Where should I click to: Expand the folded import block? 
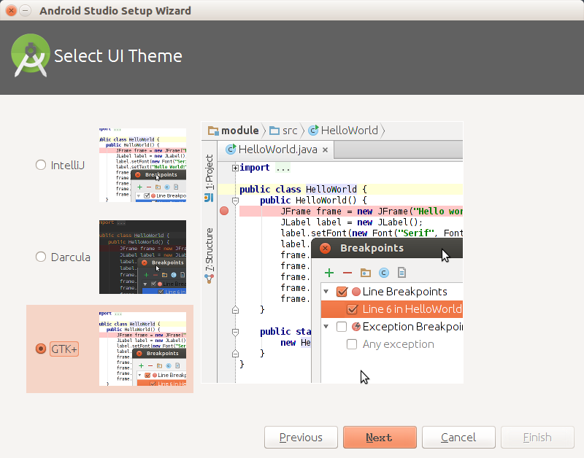[235, 168]
